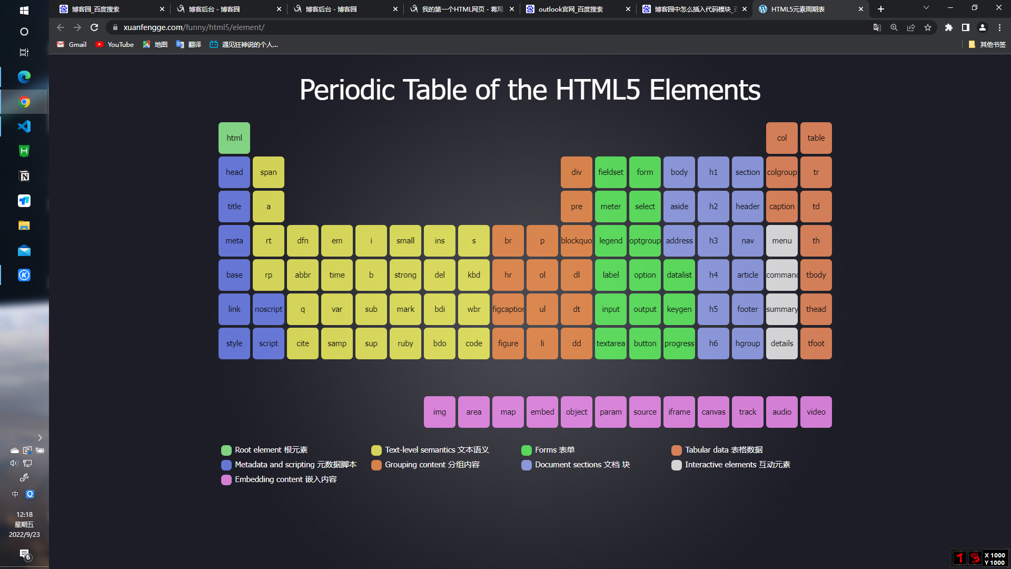Open the Extensions puzzle icon
Image resolution: width=1011 pixels, height=569 pixels.
[948, 27]
